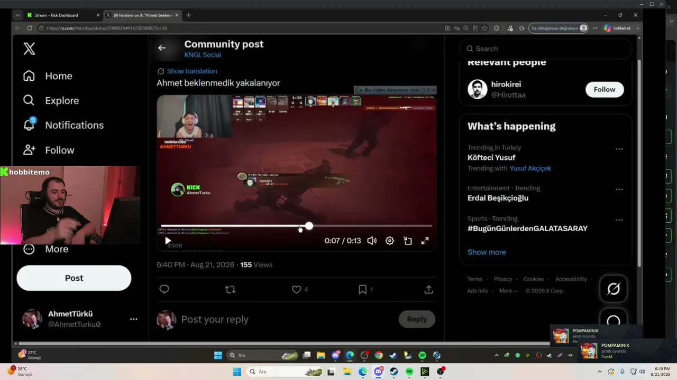677x380 pixels.
Task: Open the Terms footer link
Action: [x=474, y=279]
